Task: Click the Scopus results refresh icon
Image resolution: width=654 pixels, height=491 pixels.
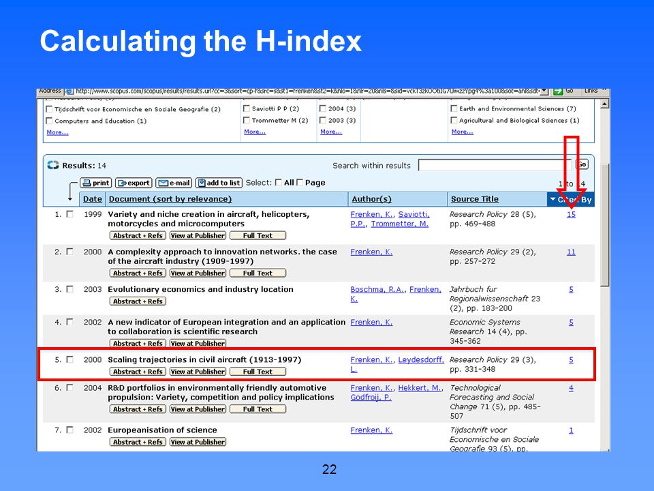Action: pyautogui.click(x=53, y=165)
